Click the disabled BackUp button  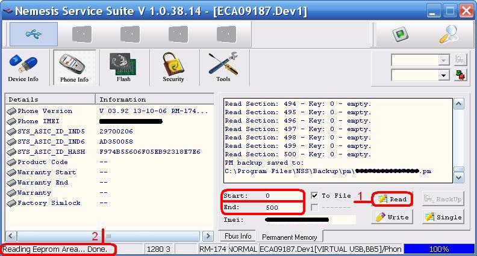coord(443,200)
